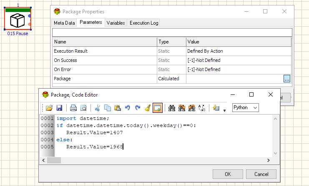Switch to the Parameters tab
The height and width of the screenshot is (186, 309).
90,22
